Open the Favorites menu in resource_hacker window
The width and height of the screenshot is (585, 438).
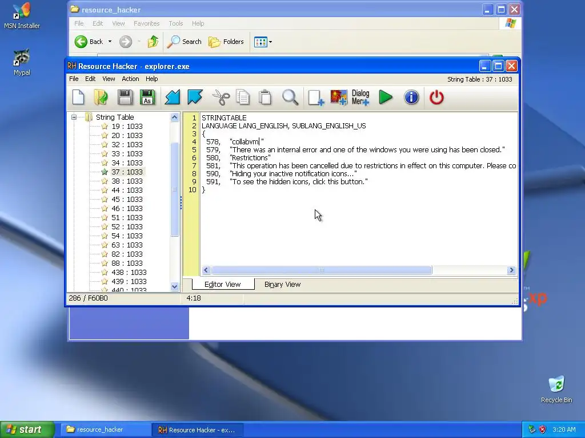point(147,23)
